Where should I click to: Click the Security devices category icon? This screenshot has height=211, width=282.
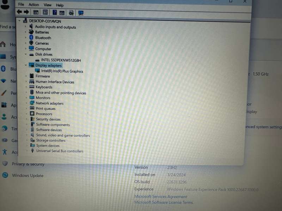(32, 119)
